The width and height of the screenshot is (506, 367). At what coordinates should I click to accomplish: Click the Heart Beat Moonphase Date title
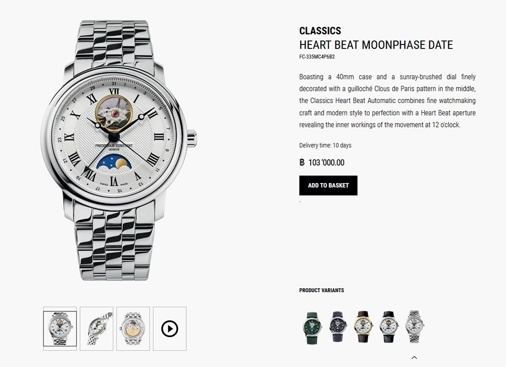pyautogui.click(x=376, y=45)
